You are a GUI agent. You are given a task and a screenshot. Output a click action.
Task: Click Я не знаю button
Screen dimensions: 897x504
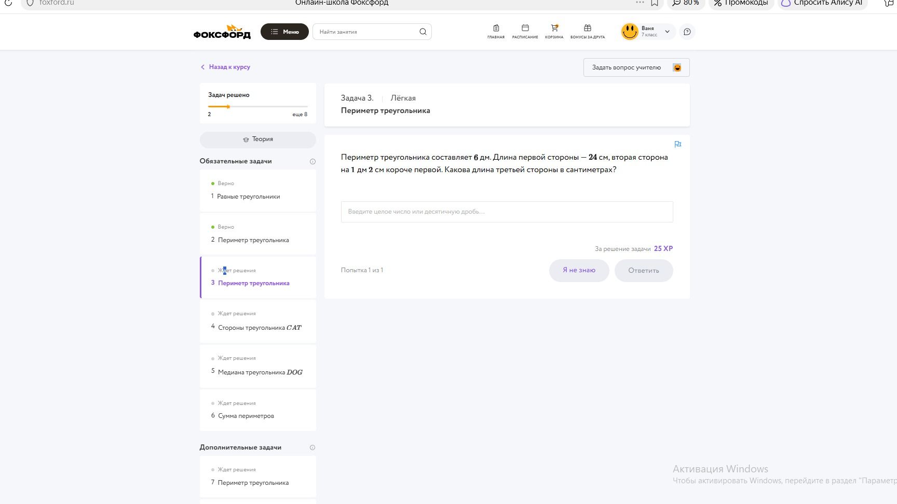[579, 270]
